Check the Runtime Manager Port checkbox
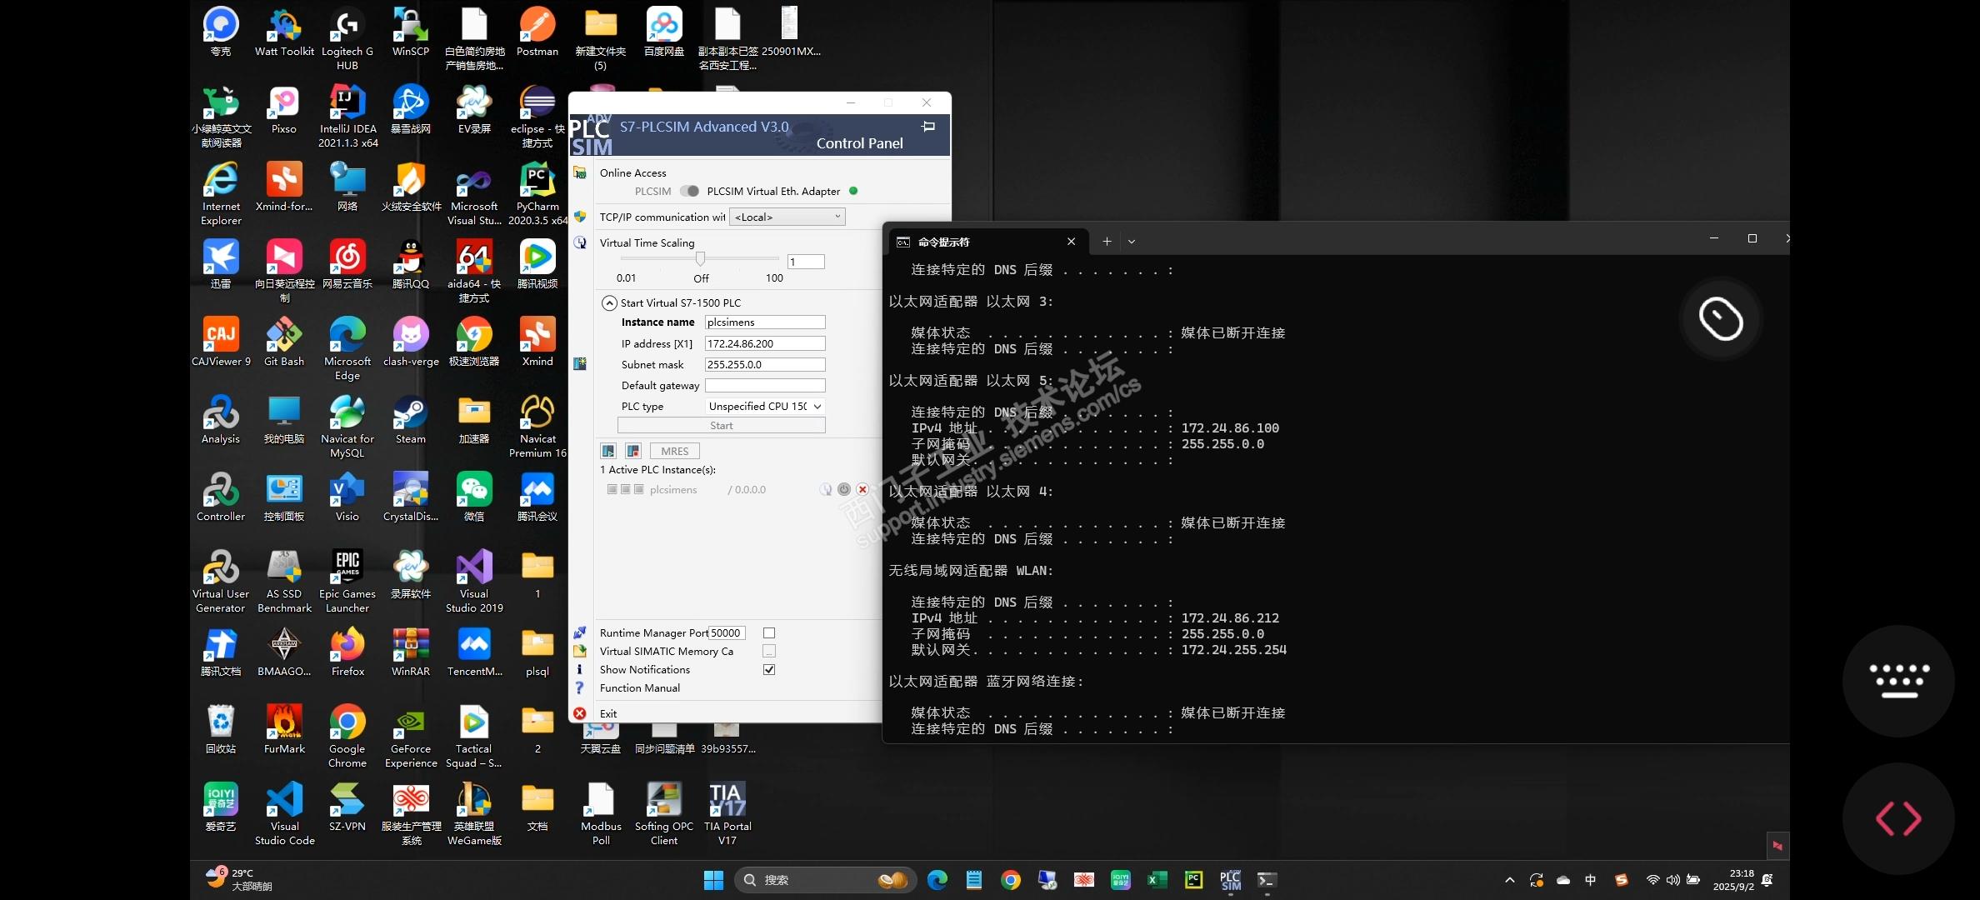Screen dimensions: 1980x900 click(769, 632)
